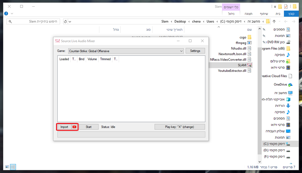Expand the ribbon chevron next to help
This screenshot has width=302, height=173.
pyautogui.click(x=12, y=14)
